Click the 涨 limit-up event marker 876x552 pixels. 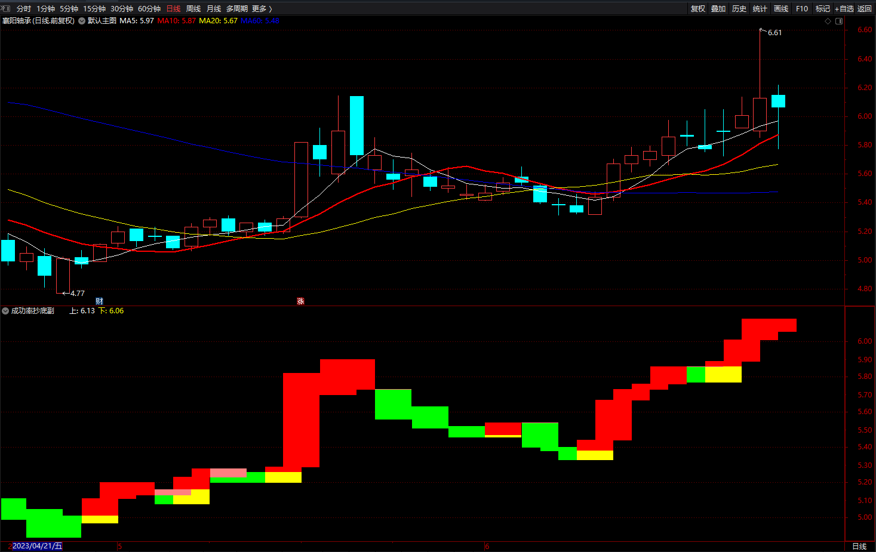point(300,301)
